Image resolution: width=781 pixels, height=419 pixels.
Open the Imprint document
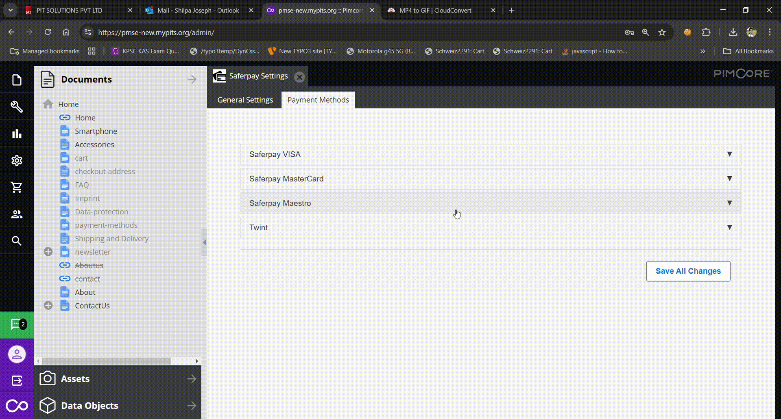(x=87, y=198)
